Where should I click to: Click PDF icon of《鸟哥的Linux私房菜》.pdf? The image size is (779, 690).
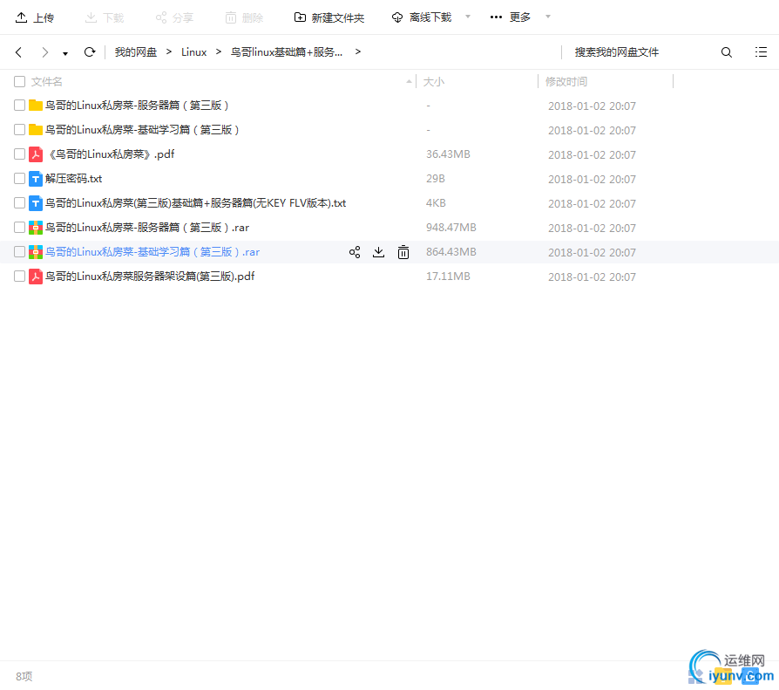[x=35, y=154]
